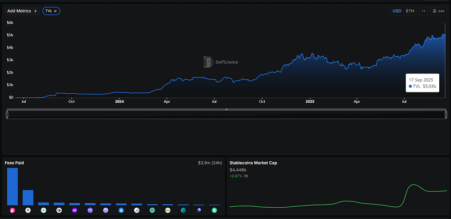Click the blue bar-chart protocol icon
The image size is (451, 219).
[x=137, y=210]
